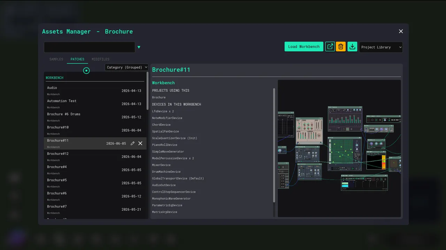The image size is (446, 250).
Task: Click the X remove icon for Brochure#11
Action: point(140,143)
